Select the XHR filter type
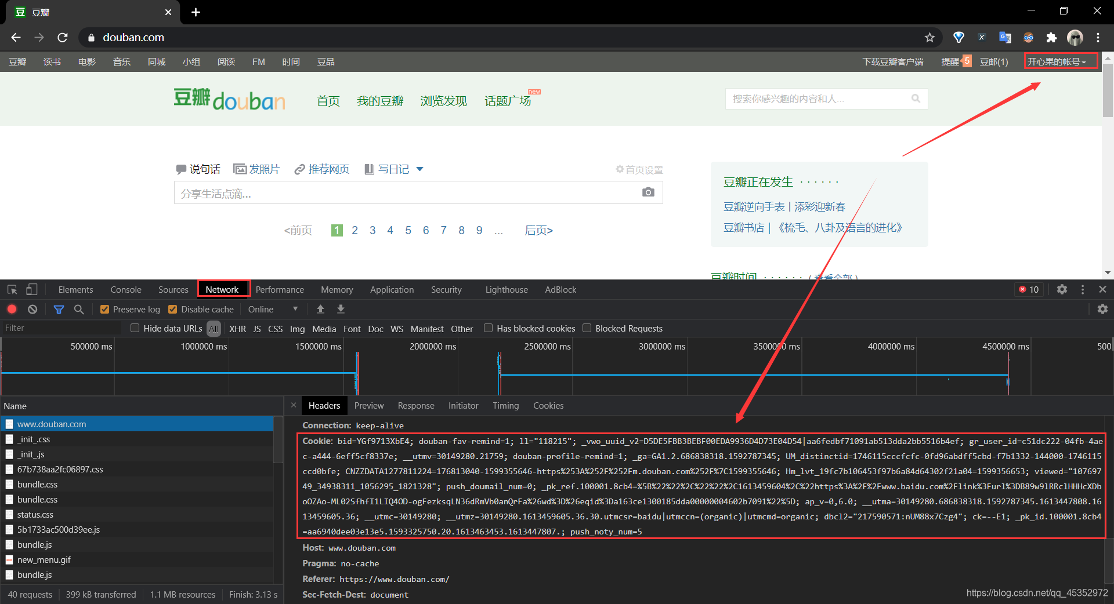 pos(237,329)
